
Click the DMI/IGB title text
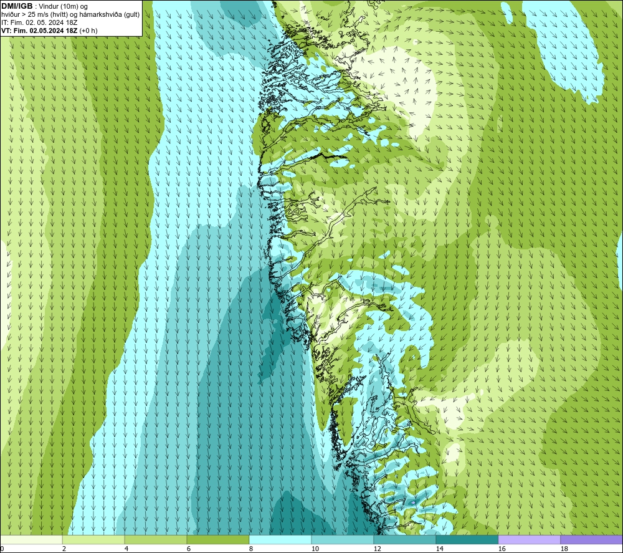point(17,6)
